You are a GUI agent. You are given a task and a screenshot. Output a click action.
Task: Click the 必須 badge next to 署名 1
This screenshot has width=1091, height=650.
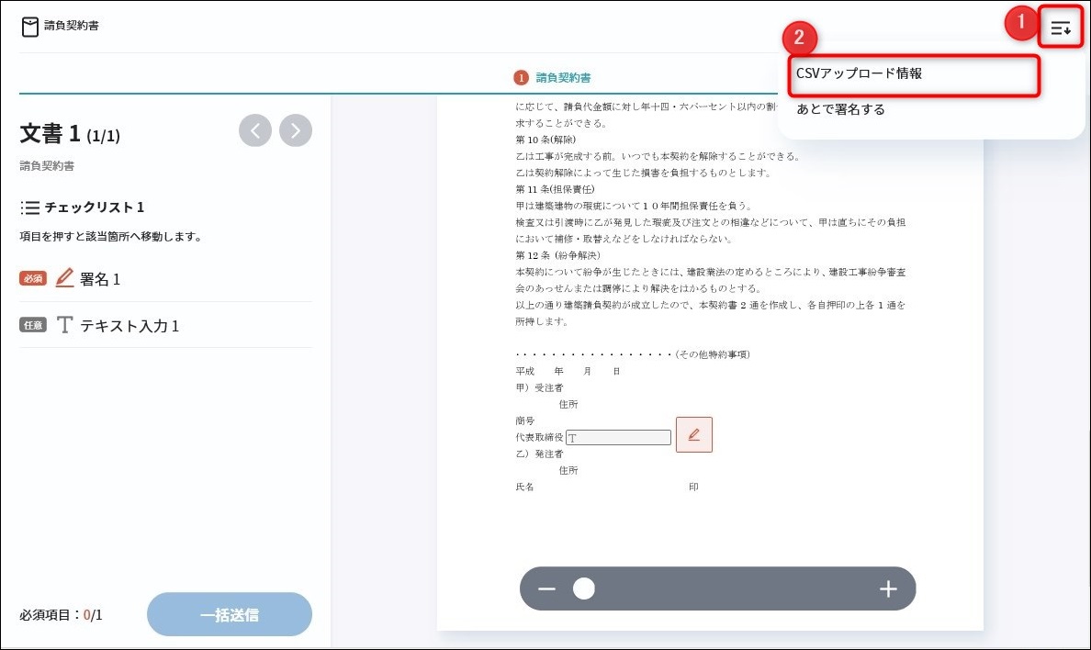[33, 278]
